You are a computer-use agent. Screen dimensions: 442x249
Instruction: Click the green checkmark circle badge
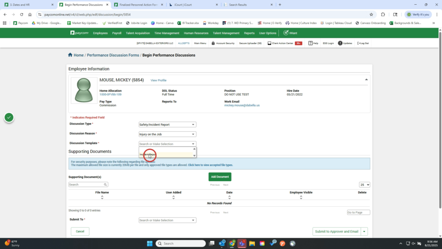click(x=9, y=117)
